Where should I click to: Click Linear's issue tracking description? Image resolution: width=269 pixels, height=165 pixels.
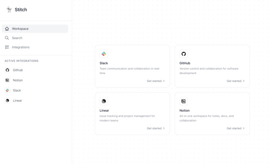127,118
